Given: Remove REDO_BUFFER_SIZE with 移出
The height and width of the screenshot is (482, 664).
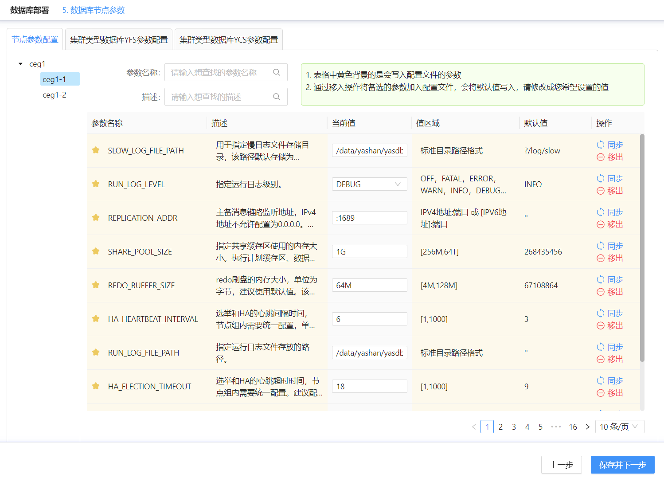Looking at the screenshot, I should click(610, 292).
